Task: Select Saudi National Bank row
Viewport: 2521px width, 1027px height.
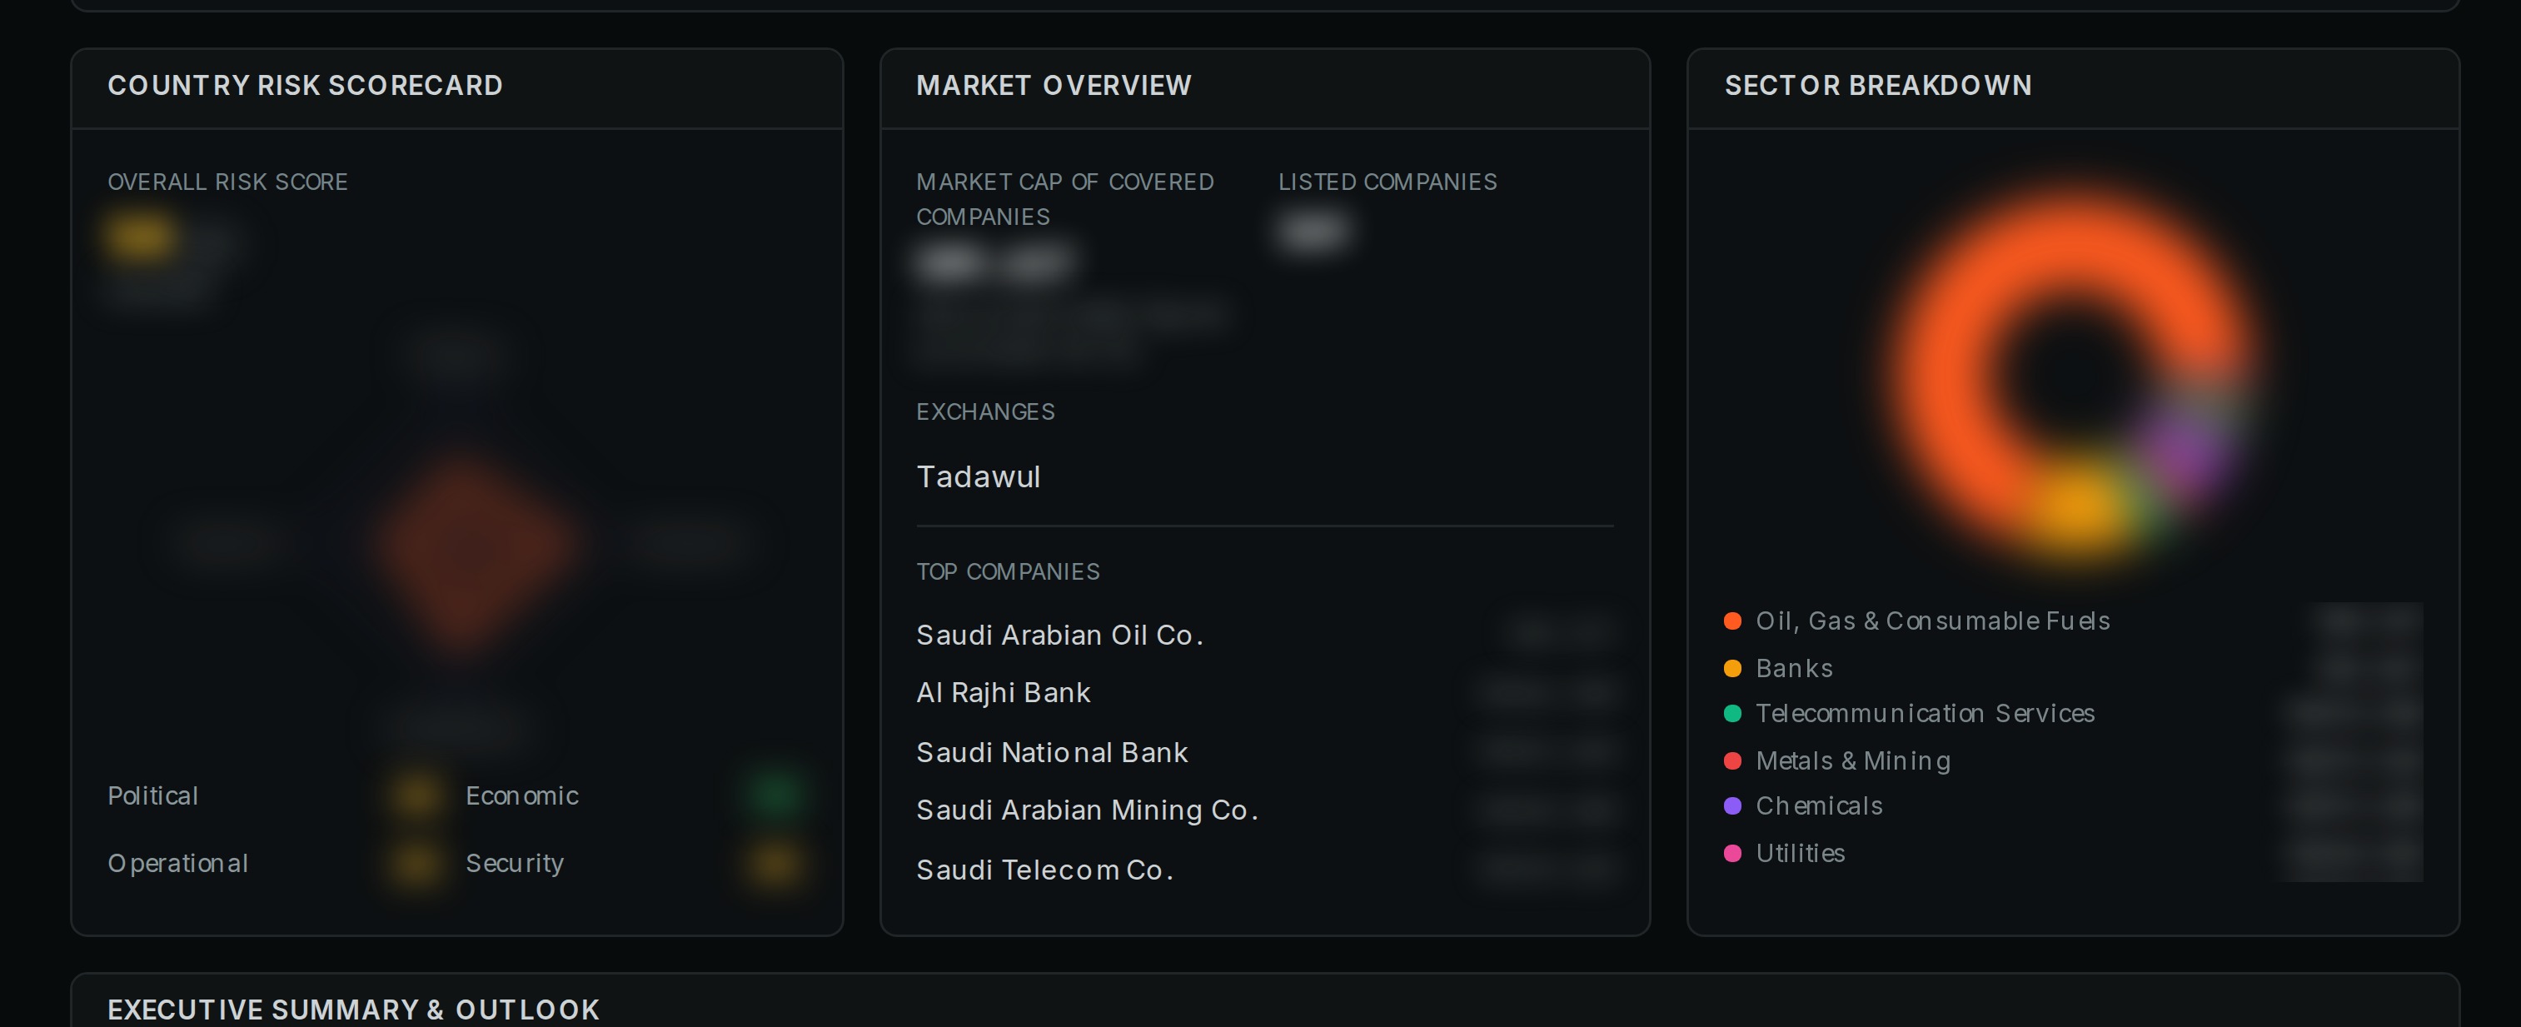Action: coord(1264,753)
